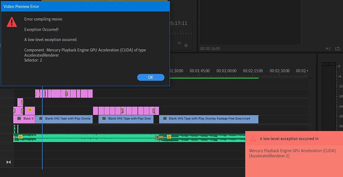Toggle the left channel solo box on the audio meter
This screenshot has width=343, height=177.
(x=325, y=64)
